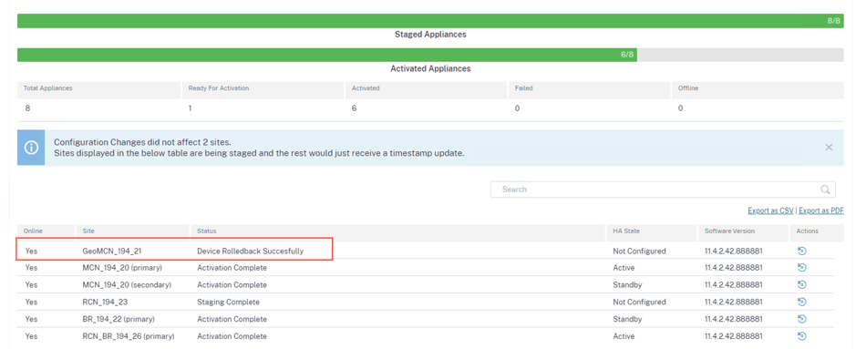Viewport: 856px width, 349px height.
Task: Click Activation Complete status for BR_194_22
Action: tap(232, 319)
